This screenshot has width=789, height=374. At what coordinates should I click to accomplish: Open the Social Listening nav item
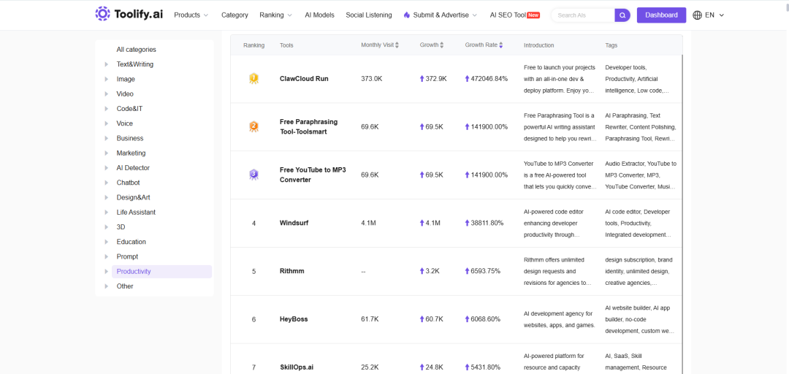point(369,15)
